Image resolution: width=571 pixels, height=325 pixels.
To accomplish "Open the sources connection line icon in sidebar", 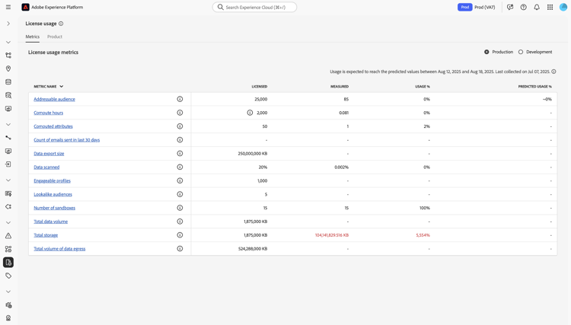I will [8, 138].
